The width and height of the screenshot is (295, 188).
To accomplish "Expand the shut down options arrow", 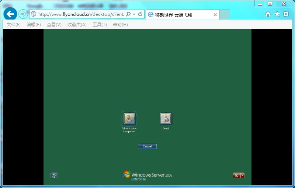I will [242, 175].
